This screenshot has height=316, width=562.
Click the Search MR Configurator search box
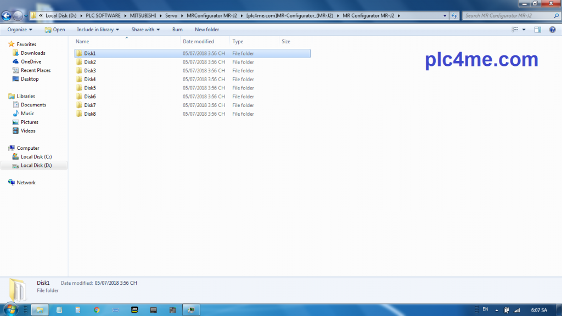click(x=505, y=15)
